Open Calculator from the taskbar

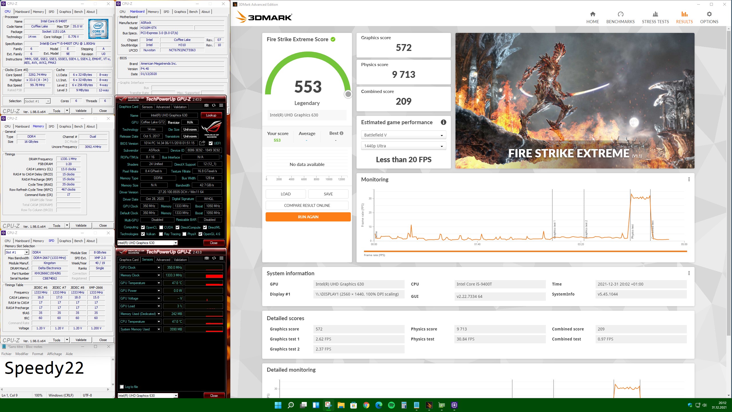click(404, 405)
